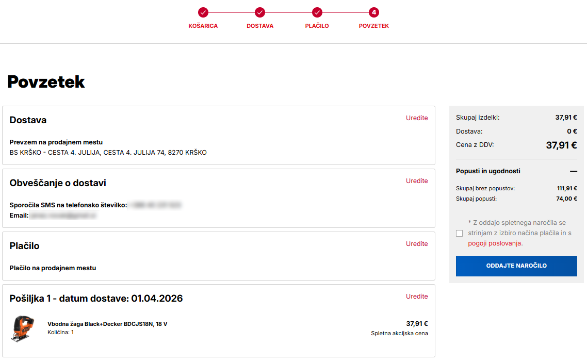Collapse Popusti in ugodnosti with minus icon

pyautogui.click(x=573, y=171)
